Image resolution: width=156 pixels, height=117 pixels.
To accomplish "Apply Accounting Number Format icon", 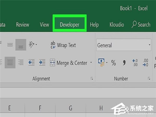I will point(101,62).
